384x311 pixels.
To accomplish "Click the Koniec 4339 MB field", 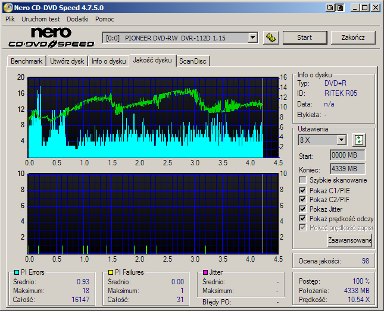I will (x=347, y=169).
